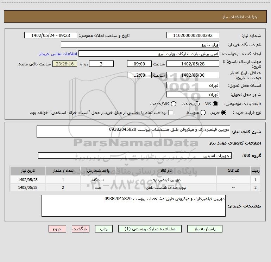Select the کالا/خدمت radio button
271x262 pixels.
174,104
